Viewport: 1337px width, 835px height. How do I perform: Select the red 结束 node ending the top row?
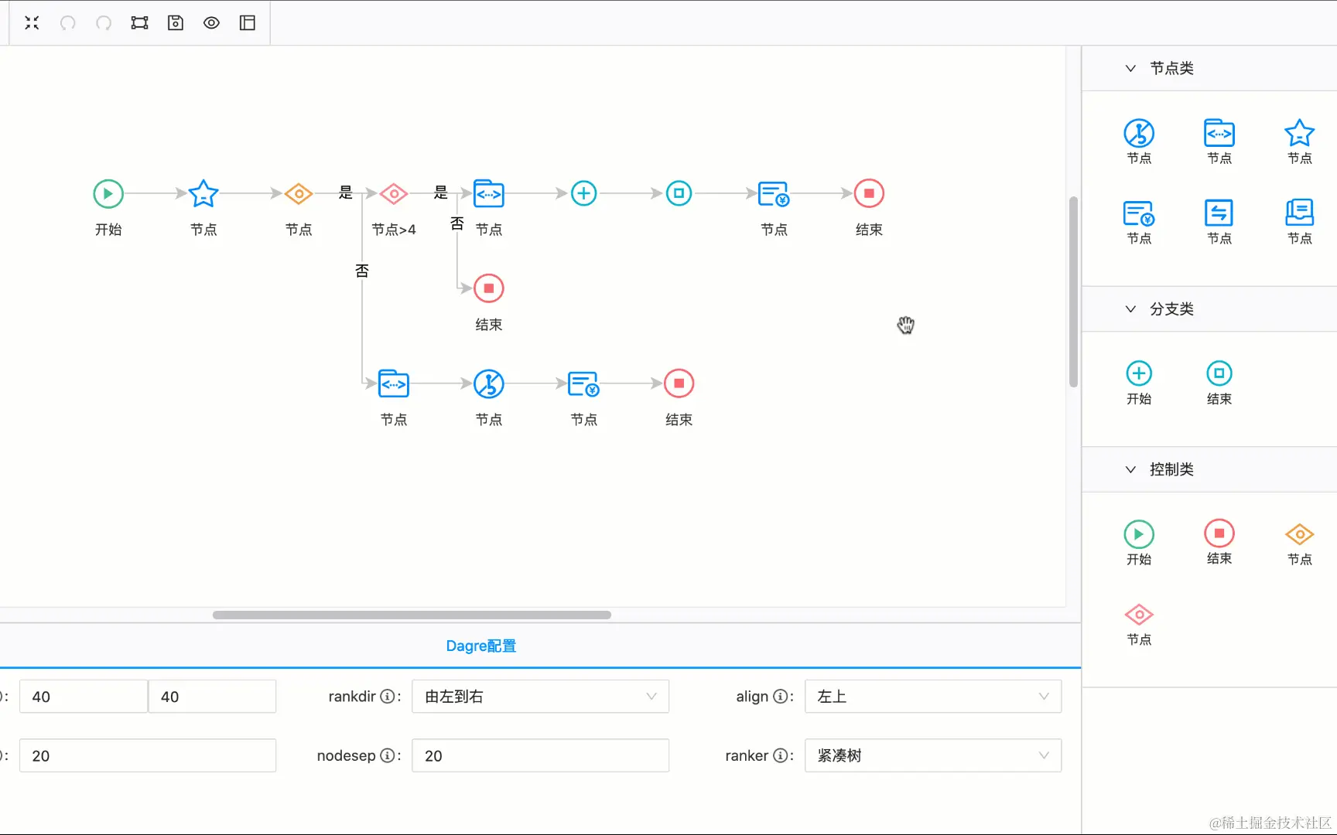(x=869, y=193)
